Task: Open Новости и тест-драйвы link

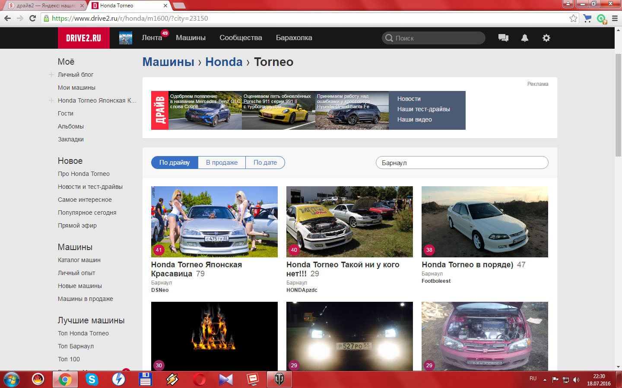Action: click(90, 187)
